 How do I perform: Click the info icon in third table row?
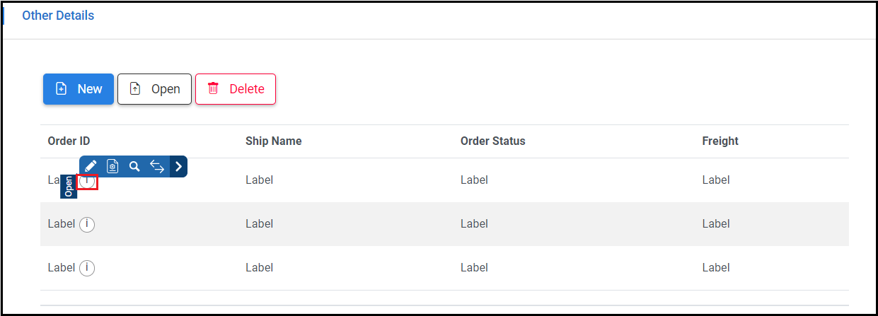pyautogui.click(x=87, y=268)
